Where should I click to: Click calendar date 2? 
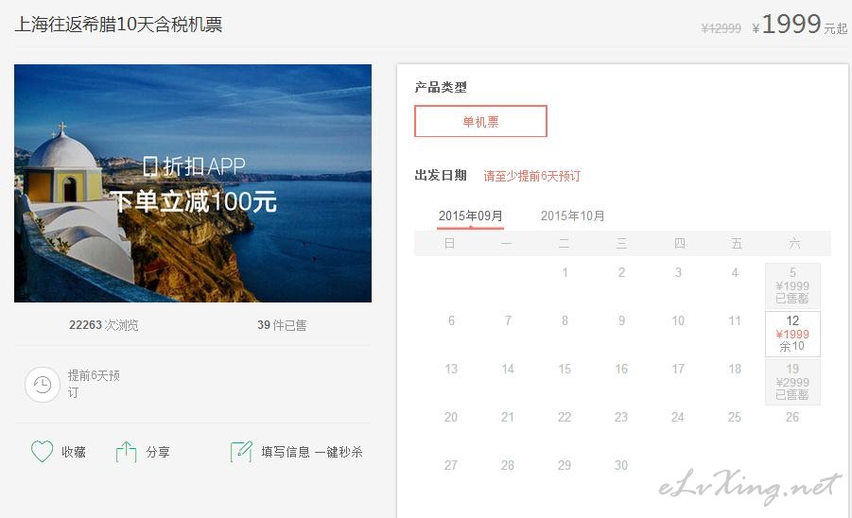click(x=621, y=272)
